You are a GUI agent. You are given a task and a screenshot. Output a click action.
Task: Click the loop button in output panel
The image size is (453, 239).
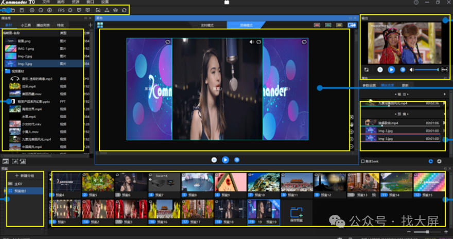[403, 70]
